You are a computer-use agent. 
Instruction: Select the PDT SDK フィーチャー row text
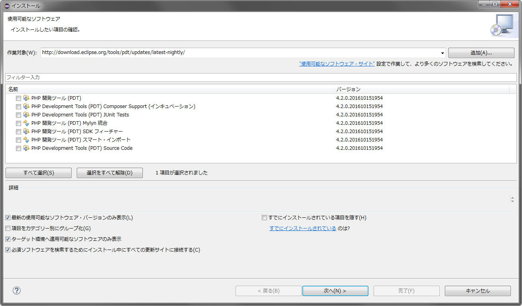(x=77, y=132)
